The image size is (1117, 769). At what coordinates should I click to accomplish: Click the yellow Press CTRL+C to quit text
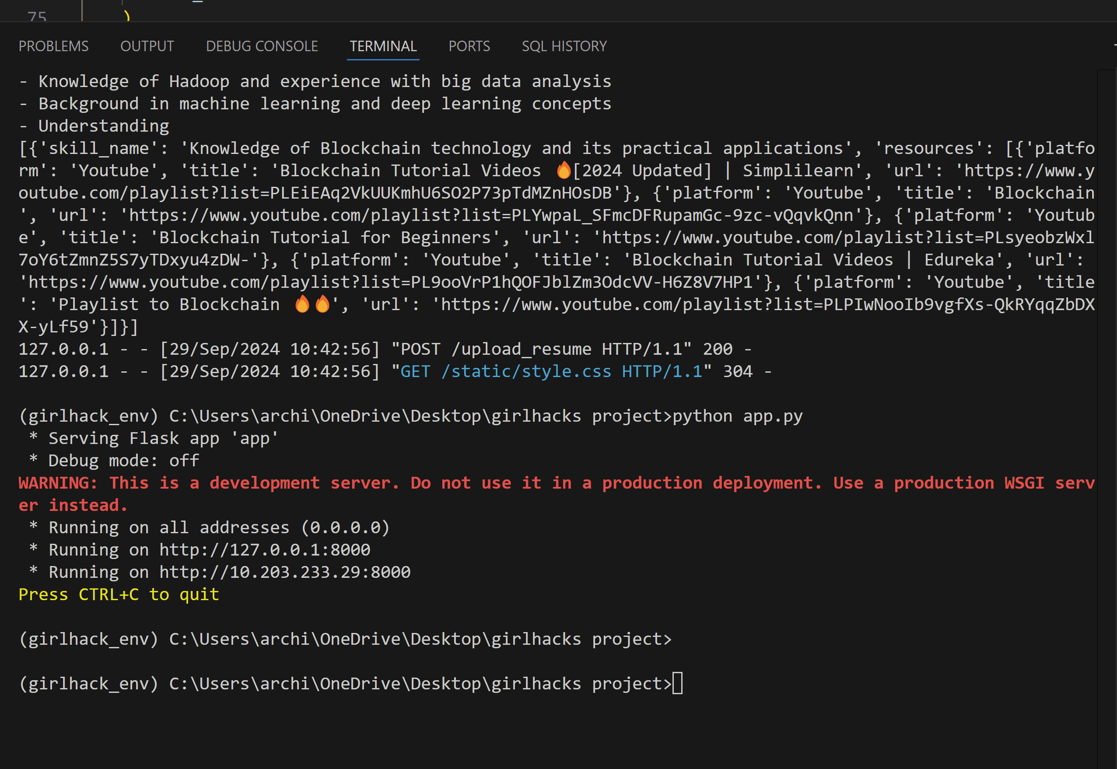pos(119,594)
